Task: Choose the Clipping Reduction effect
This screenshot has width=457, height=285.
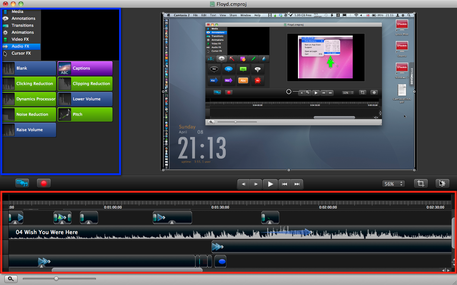Action: 85,84
